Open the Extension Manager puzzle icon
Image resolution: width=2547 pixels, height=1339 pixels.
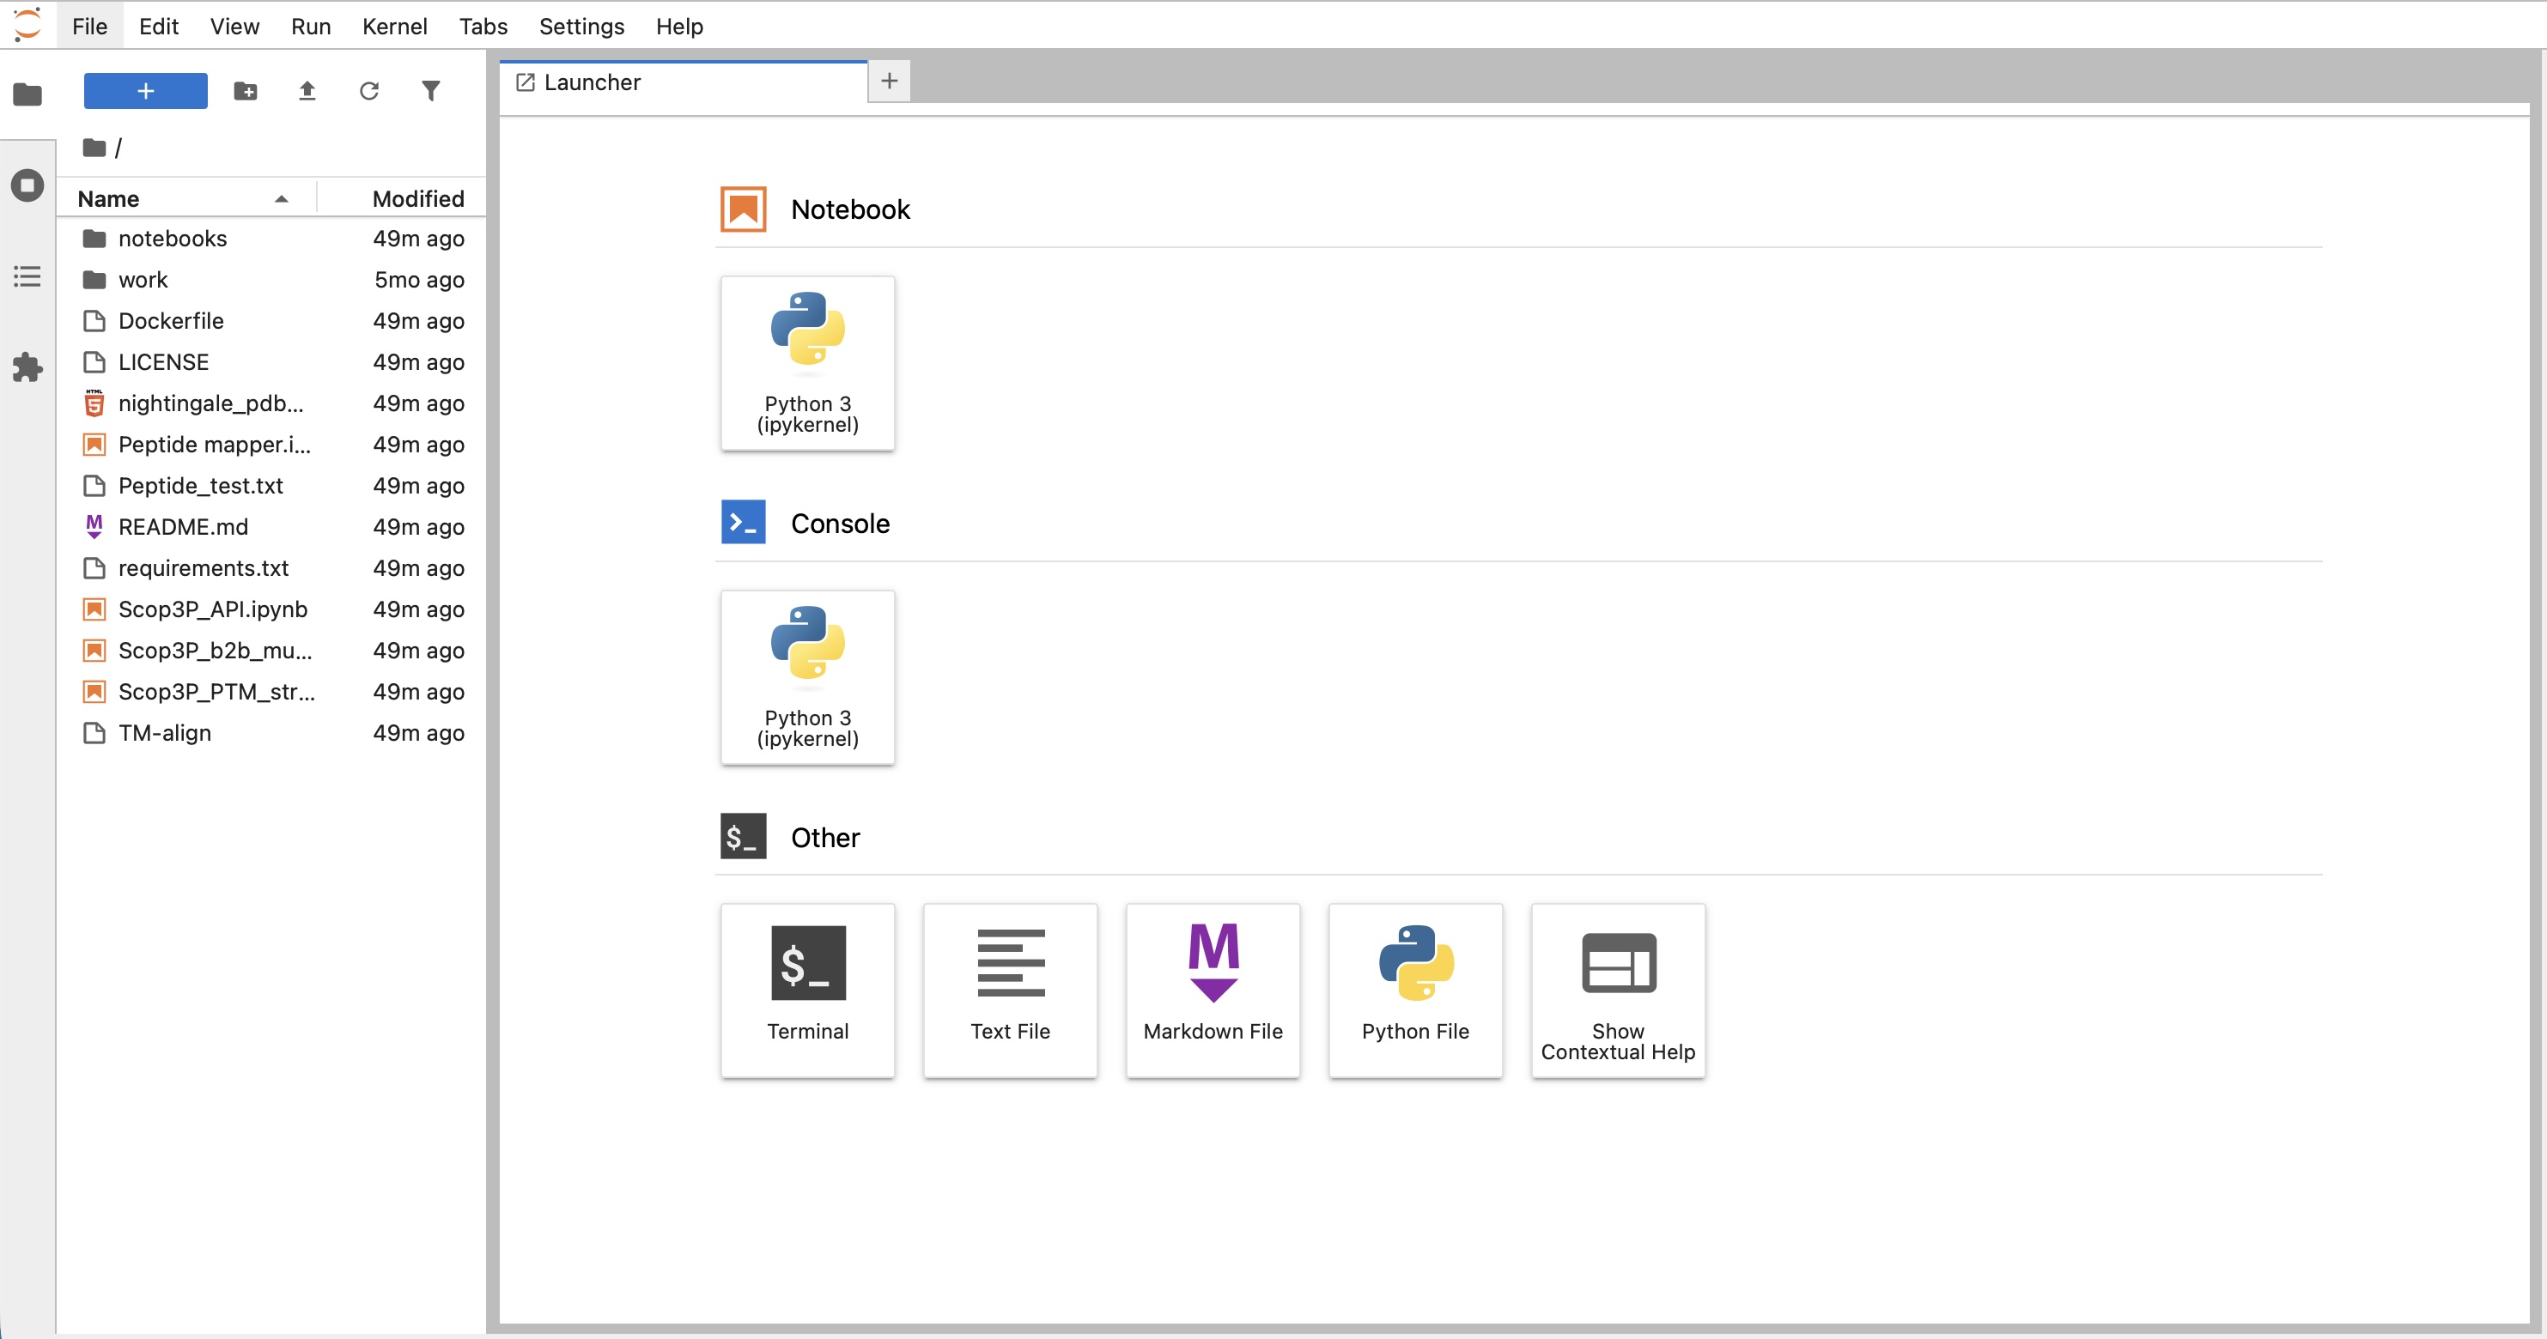point(27,367)
